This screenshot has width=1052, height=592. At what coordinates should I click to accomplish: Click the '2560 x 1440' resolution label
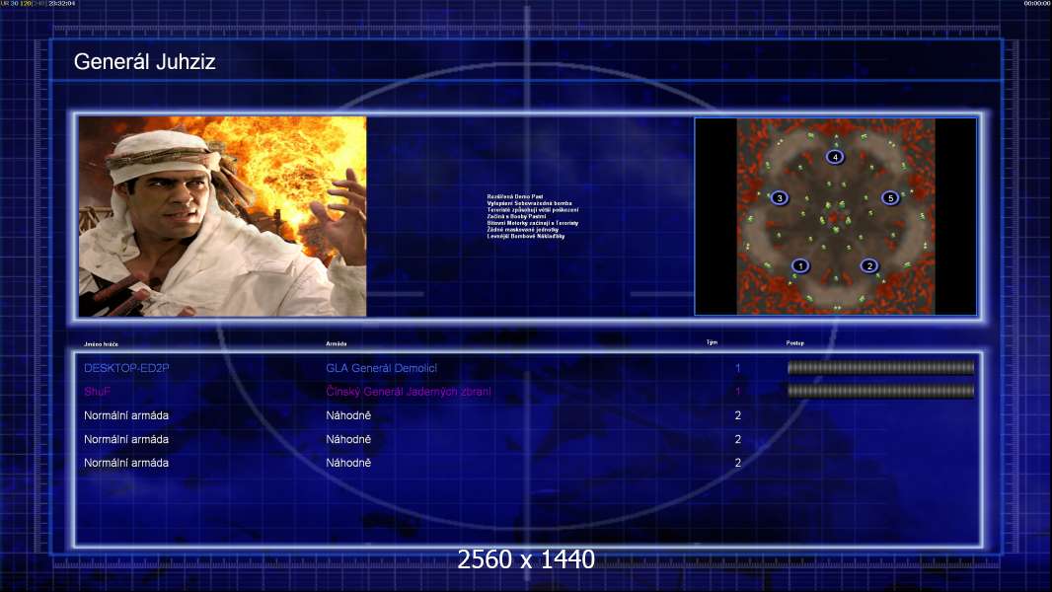[526, 559]
